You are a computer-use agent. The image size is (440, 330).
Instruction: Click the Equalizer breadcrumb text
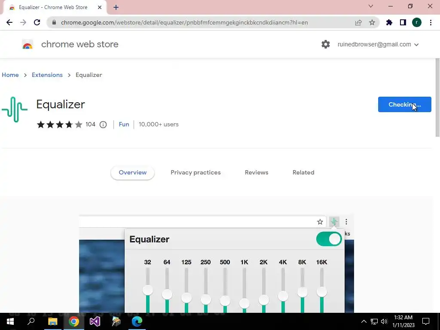coord(89,75)
